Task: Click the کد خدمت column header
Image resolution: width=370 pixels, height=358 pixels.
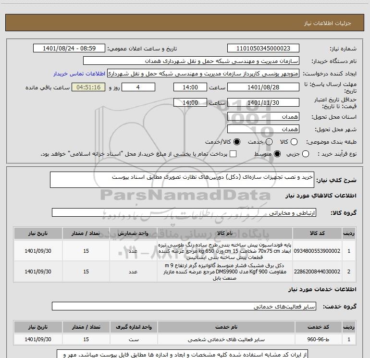Action: [318, 327]
